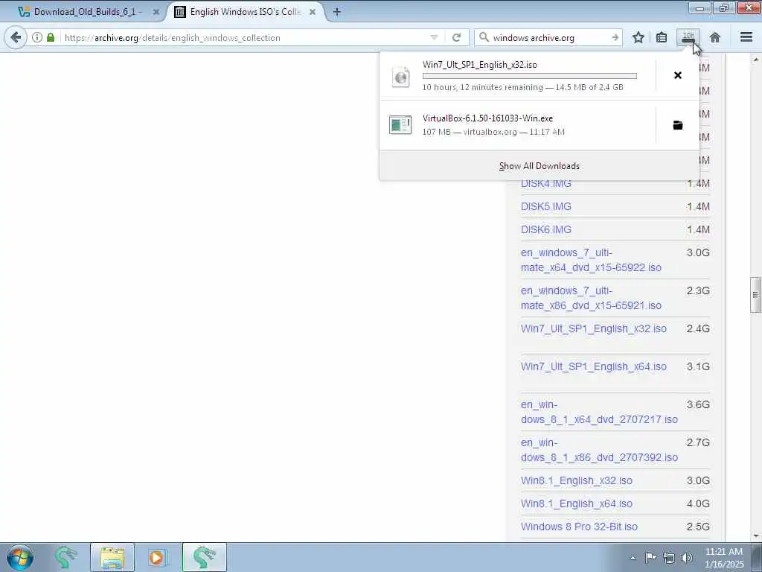Click the Win8.1_English_x32.iso link
Viewport: 762px width, 572px height.
pos(577,480)
